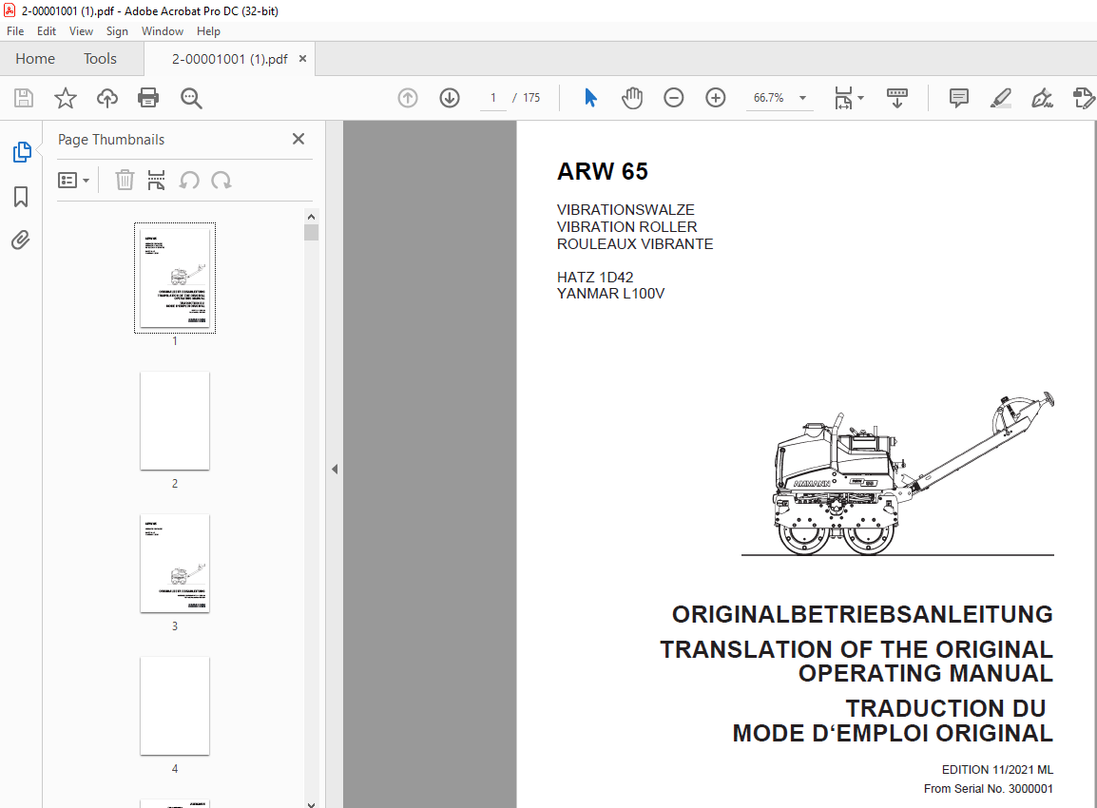Expand the fit page options arrow

coord(861,98)
